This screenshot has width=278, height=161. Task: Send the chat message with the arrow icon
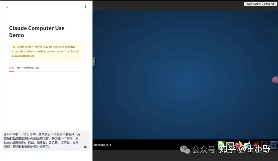pos(85,147)
